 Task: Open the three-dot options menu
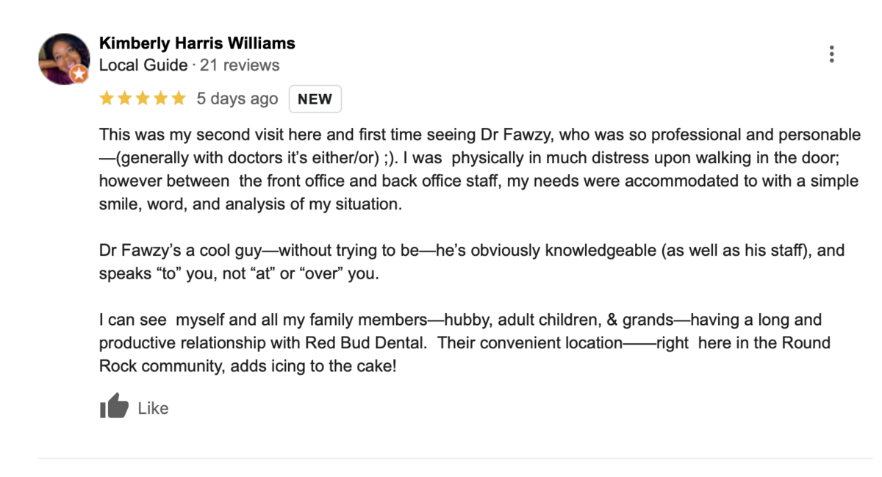831,54
